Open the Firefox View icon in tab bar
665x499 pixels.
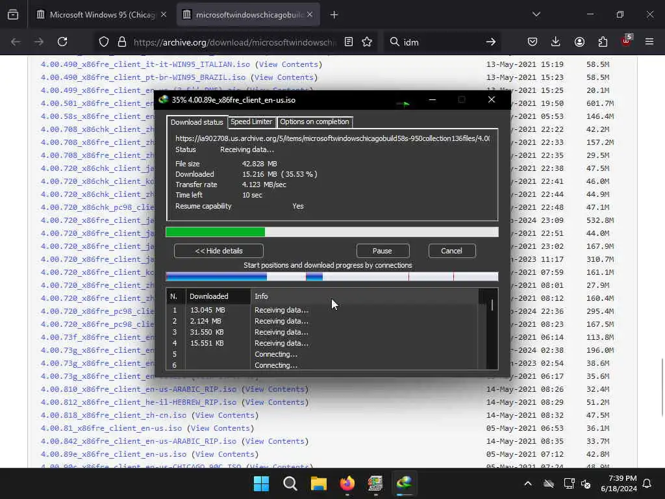coord(13,15)
